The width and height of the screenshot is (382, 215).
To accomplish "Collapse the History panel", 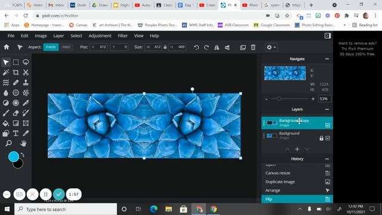I will point(327,159).
